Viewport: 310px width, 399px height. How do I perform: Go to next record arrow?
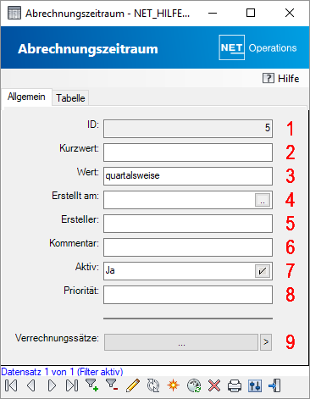tap(52, 385)
